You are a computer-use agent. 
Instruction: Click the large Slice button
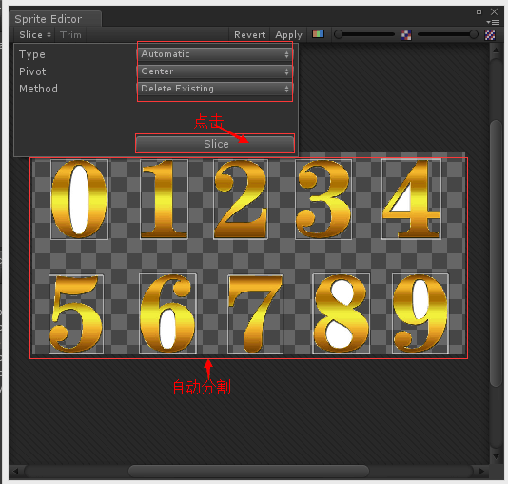coord(215,144)
